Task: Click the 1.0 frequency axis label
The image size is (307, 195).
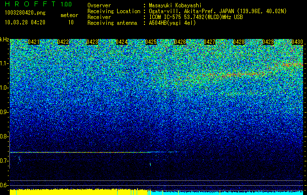Action: pyautogui.click(x=3, y=88)
